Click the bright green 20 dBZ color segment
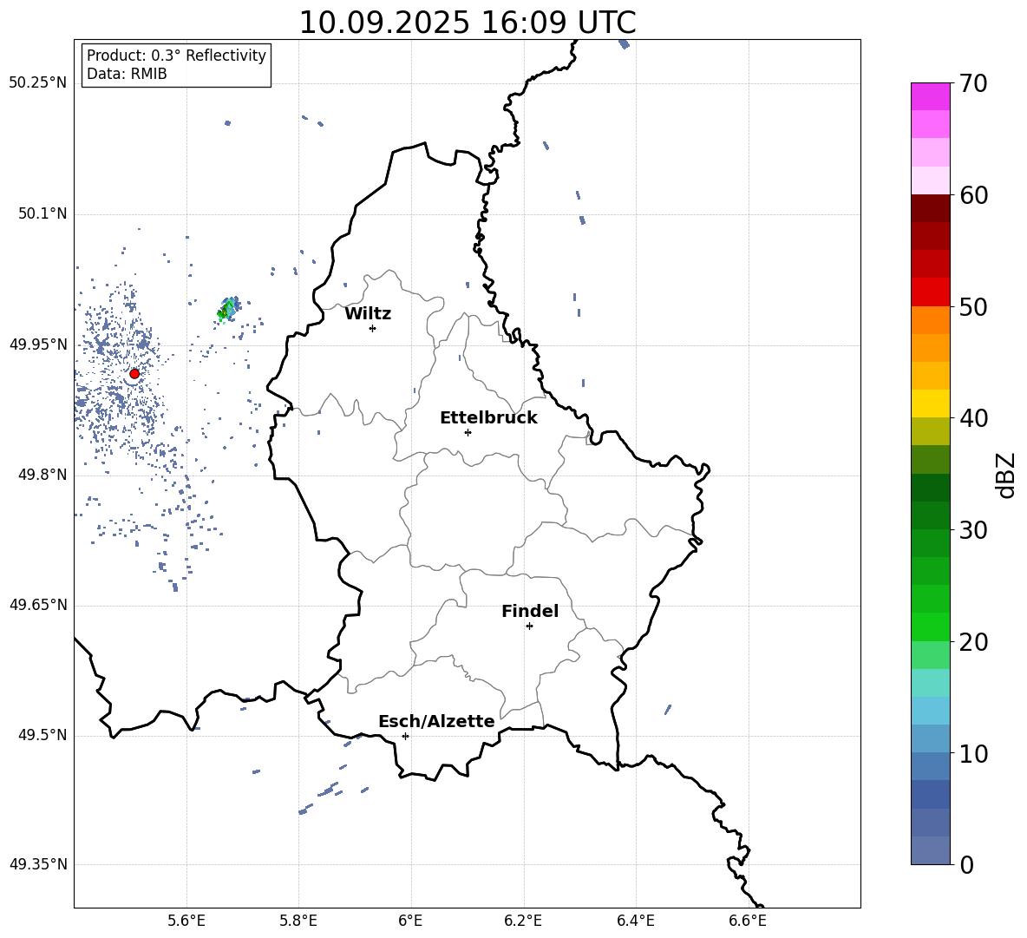 [x=930, y=626]
